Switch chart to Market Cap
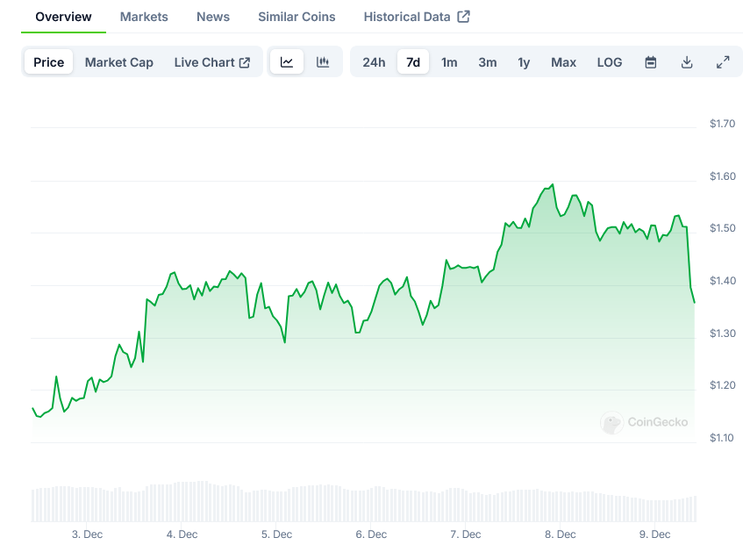This screenshot has width=743, height=552. click(x=119, y=62)
